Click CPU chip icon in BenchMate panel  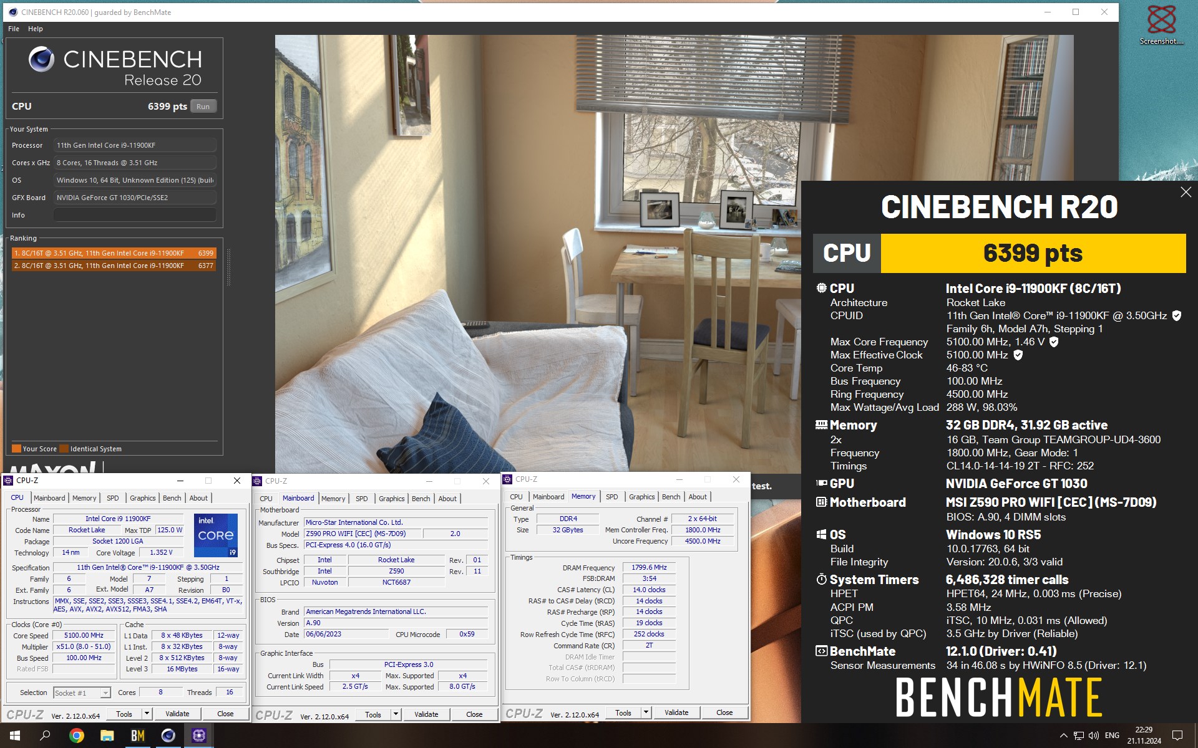pyautogui.click(x=821, y=288)
